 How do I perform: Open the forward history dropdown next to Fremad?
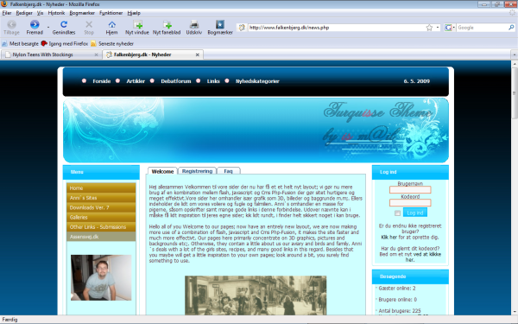[48, 27]
